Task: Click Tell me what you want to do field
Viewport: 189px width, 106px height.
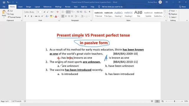Action: pyautogui.click(x=112, y=7)
